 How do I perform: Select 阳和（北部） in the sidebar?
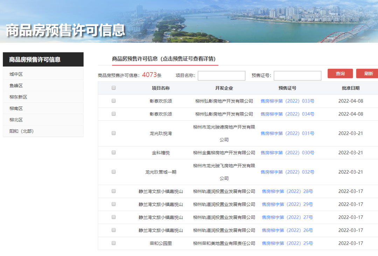[21, 131]
